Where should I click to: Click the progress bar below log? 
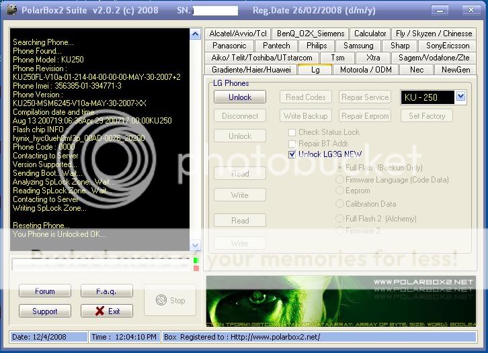pos(101,264)
